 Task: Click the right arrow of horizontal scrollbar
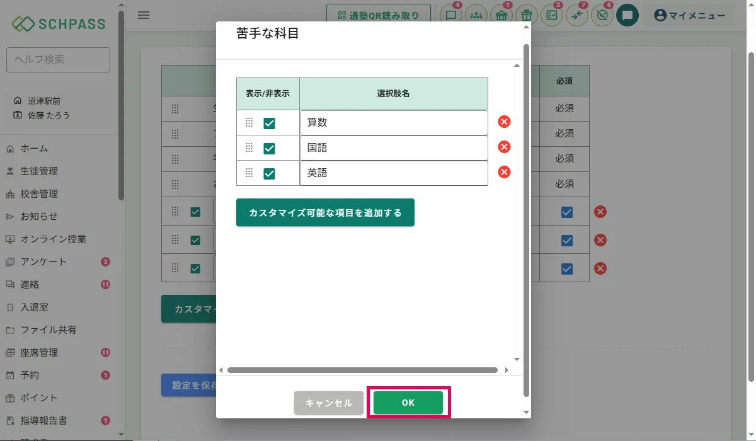click(x=507, y=370)
